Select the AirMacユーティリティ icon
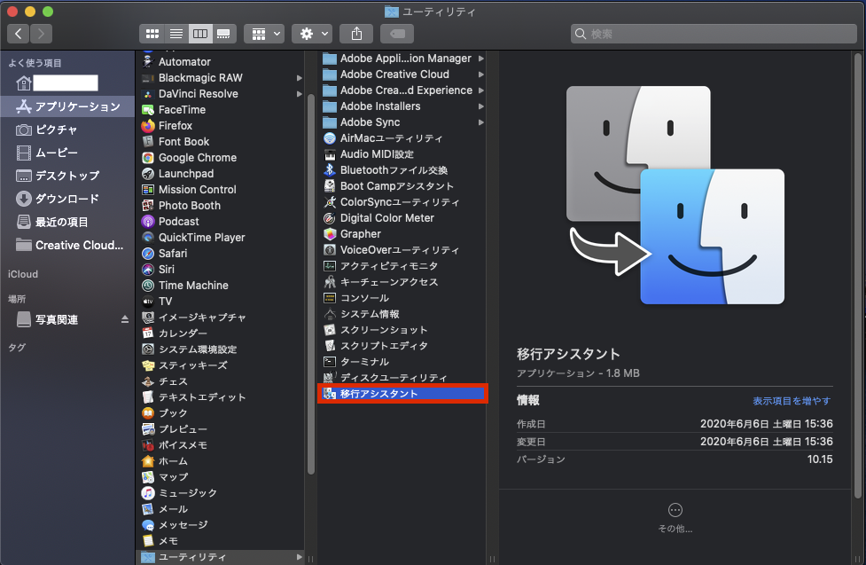The height and width of the screenshot is (565, 866). point(329,138)
